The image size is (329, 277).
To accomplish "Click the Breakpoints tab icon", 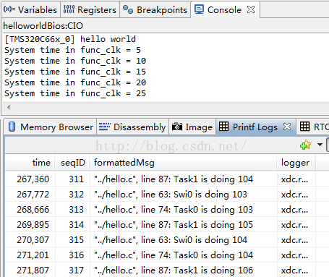I will [128, 9].
